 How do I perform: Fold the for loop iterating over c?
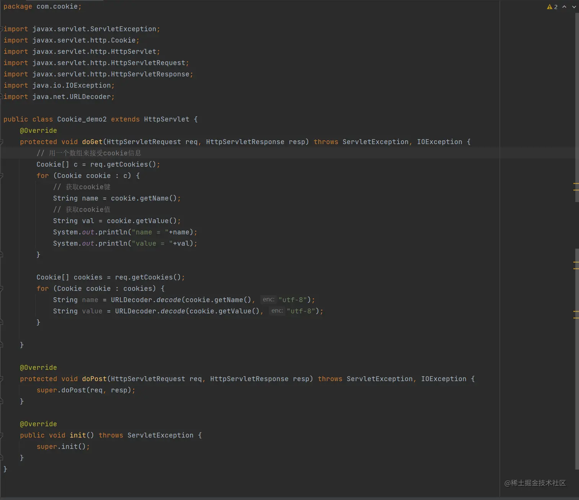[2, 176]
